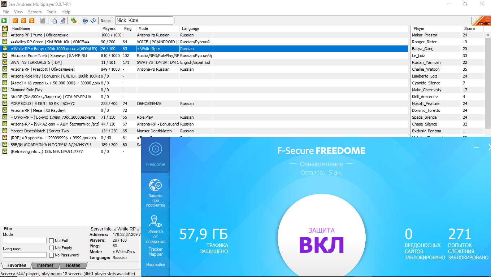Screen dimensions: 491x277
Task: Click the green Connect play icon
Action: pos(4,21)
